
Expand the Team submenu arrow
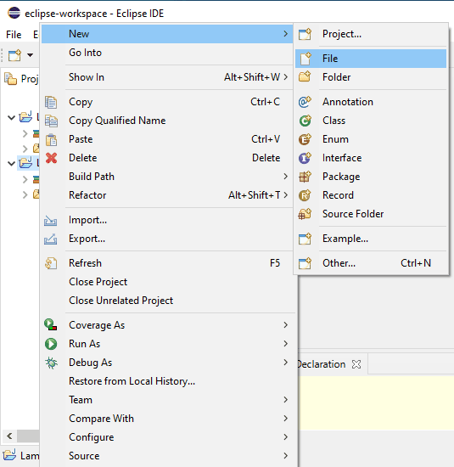[x=285, y=400]
